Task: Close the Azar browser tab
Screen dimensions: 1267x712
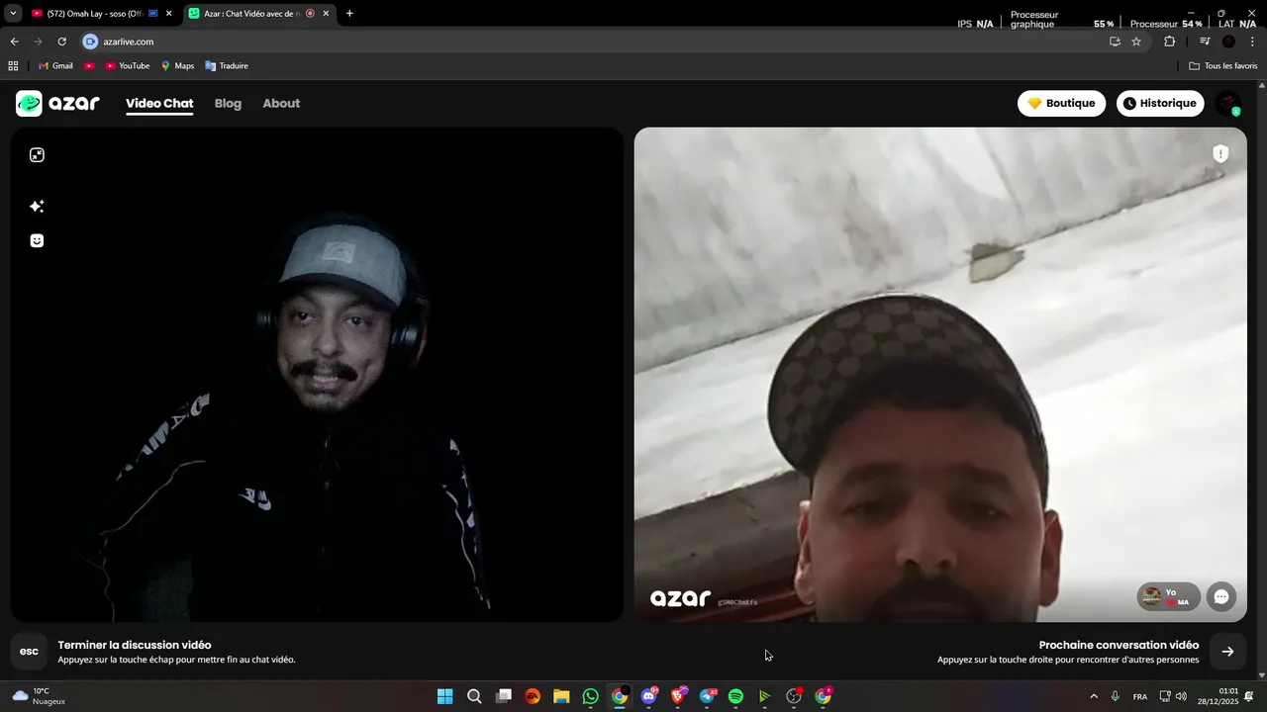Action: 326,14
